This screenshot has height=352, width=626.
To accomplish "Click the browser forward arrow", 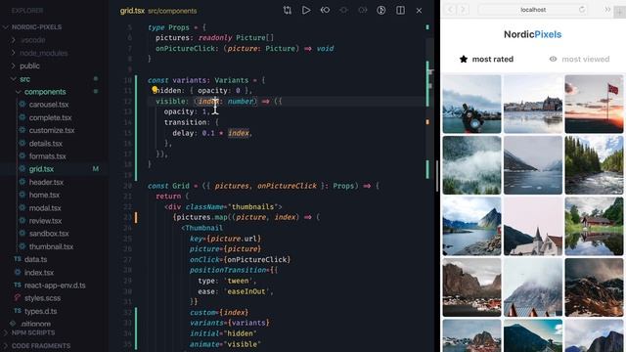I will (463, 10).
